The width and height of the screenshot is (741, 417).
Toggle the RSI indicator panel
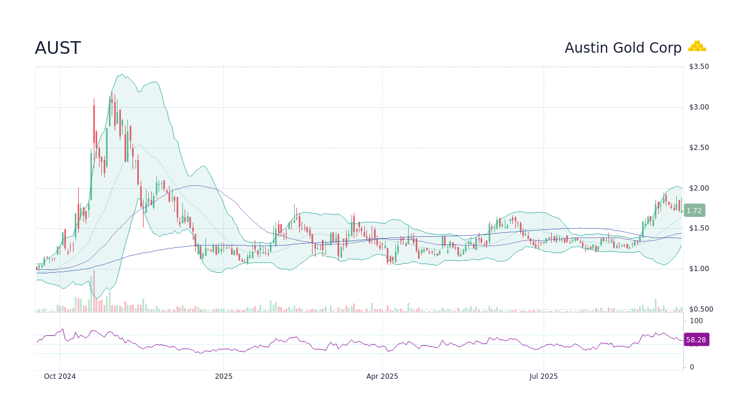coord(359,342)
